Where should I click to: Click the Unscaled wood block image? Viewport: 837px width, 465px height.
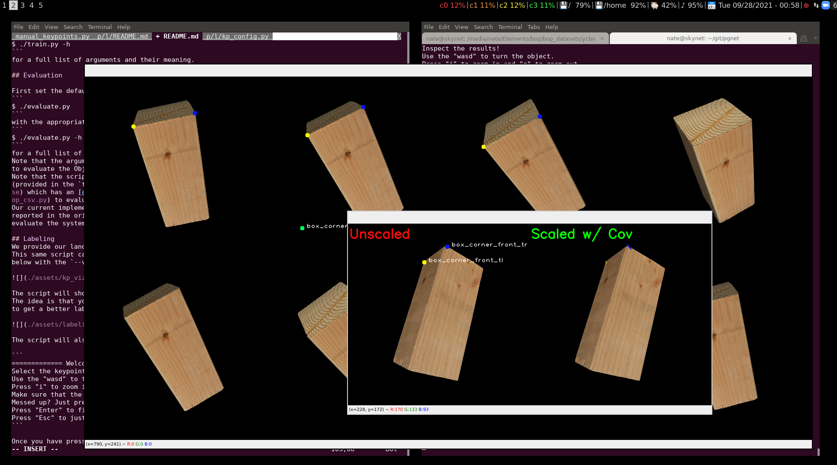click(x=438, y=314)
